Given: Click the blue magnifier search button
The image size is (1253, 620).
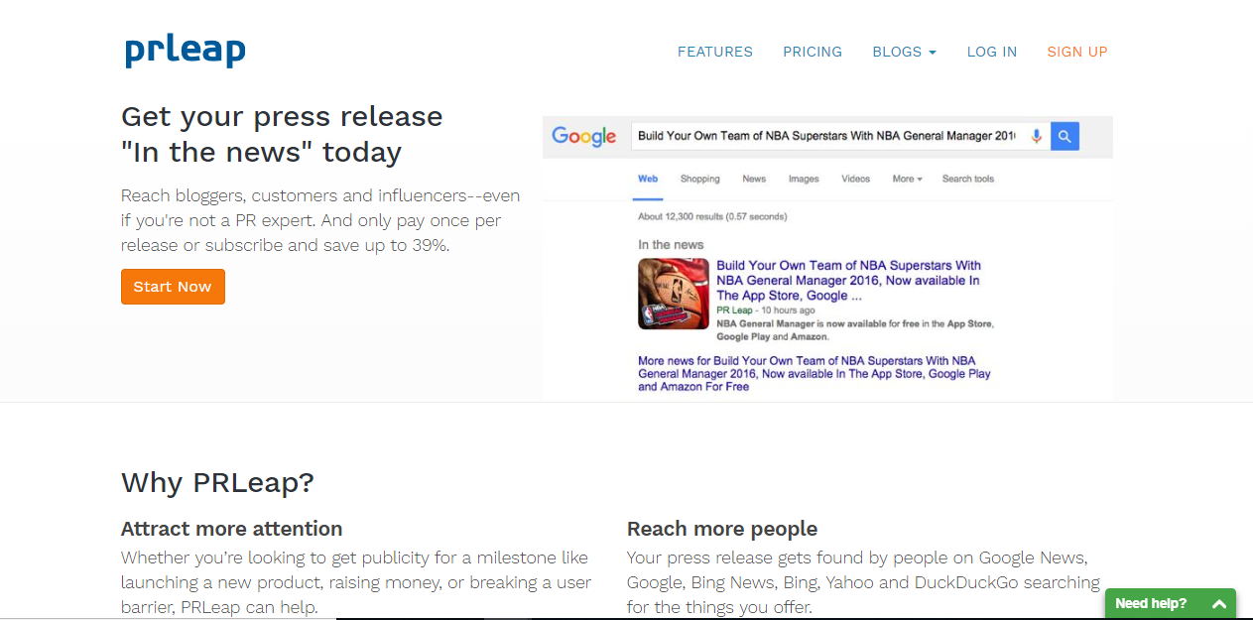Looking at the screenshot, I should click(1065, 137).
